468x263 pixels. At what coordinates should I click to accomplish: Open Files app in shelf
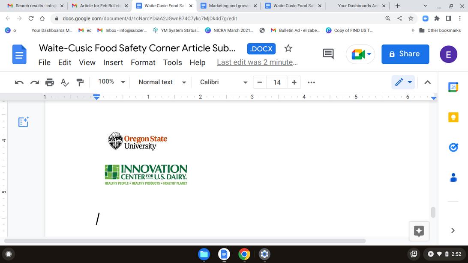pos(204,254)
